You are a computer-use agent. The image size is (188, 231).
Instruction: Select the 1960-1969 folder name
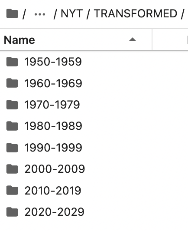pos(53,83)
